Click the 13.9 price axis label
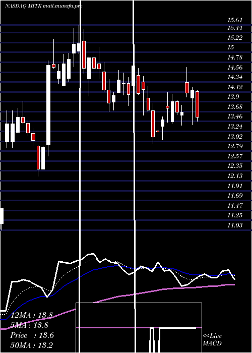Viewport: 252px width, 353px height. (233, 97)
